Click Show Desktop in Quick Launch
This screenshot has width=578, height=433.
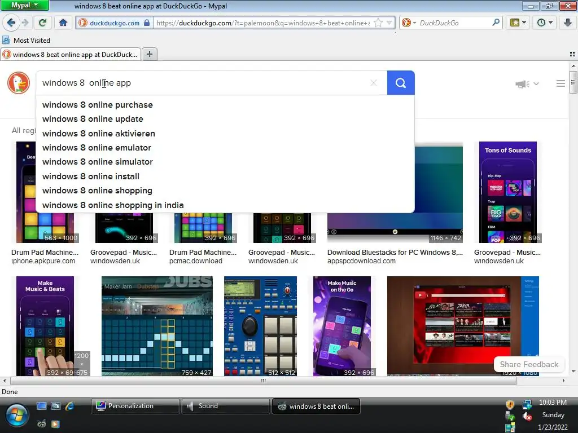[41, 406]
